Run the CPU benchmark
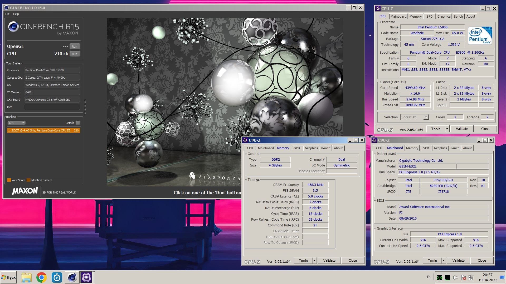 pos(75,54)
